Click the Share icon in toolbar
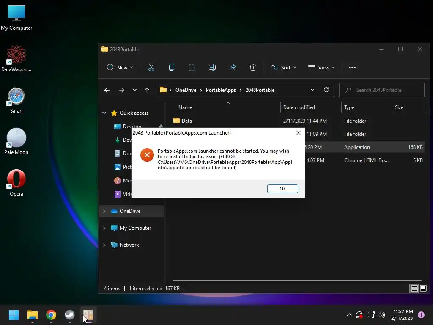433x325 pixels. click(233, 67)
